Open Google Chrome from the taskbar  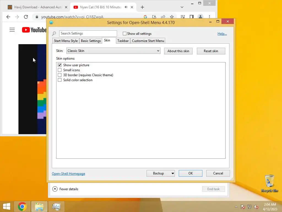(x=22, y=206)
